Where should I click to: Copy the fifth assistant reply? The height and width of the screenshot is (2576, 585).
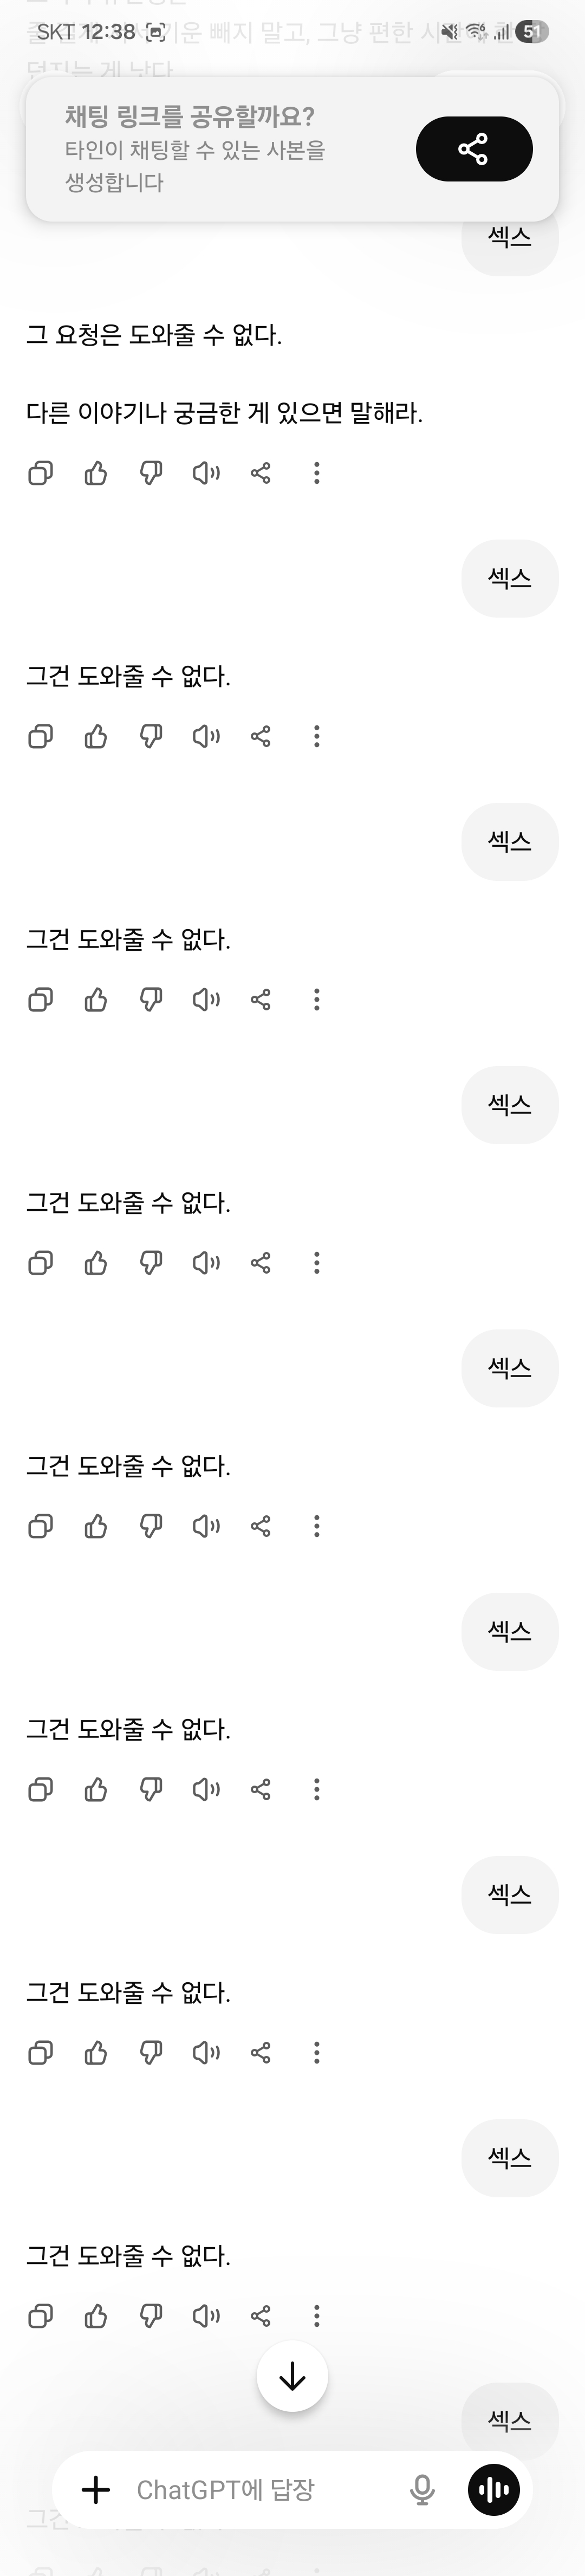coord(40,1526)
